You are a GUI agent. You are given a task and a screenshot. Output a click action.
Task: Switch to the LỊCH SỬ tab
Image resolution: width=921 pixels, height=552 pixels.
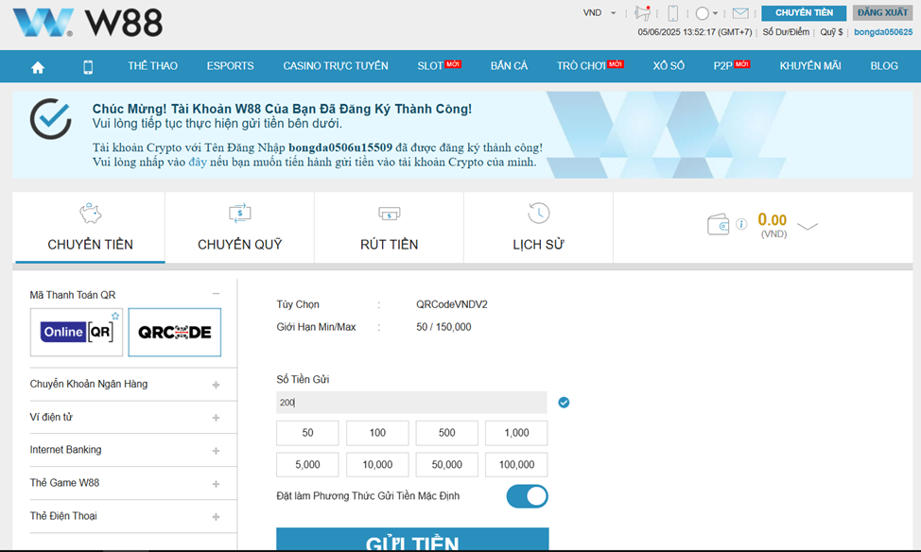point(538,227)
